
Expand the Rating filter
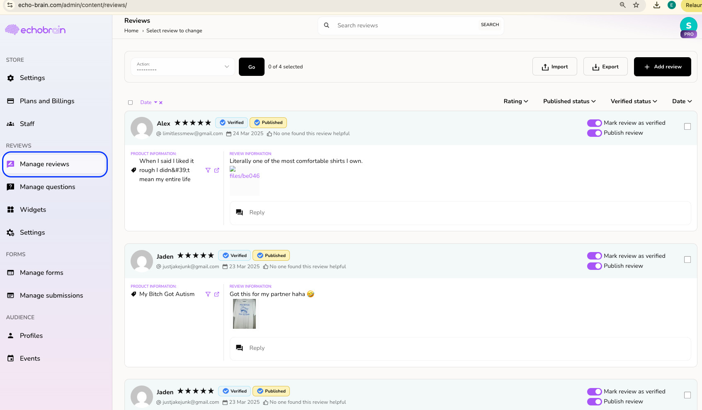click(516, 101)
